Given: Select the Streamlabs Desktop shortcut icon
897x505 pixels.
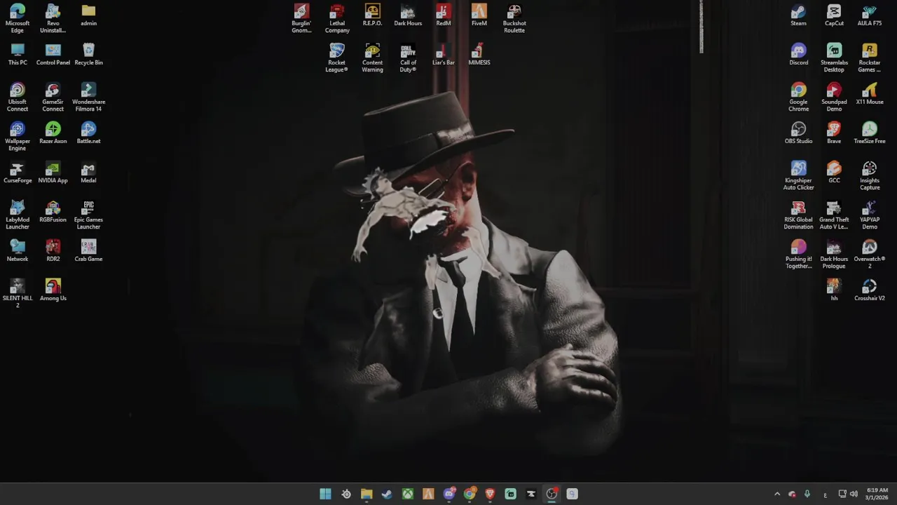Looking at the screenshot, I should coord(834,58).
